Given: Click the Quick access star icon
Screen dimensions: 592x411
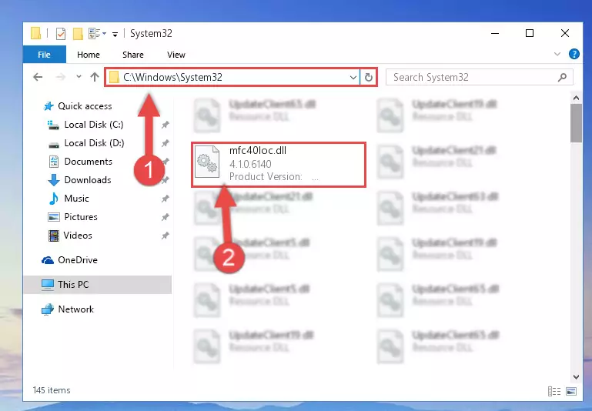Looking at the screenshot, I should click(x=48, y=106).
